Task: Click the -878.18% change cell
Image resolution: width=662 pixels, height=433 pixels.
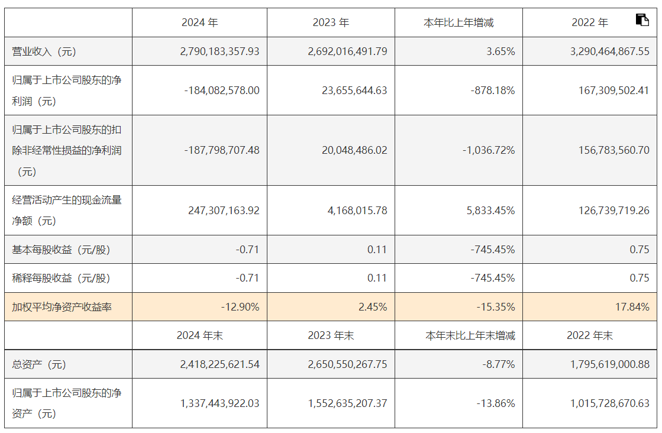Action: [494, 91]
